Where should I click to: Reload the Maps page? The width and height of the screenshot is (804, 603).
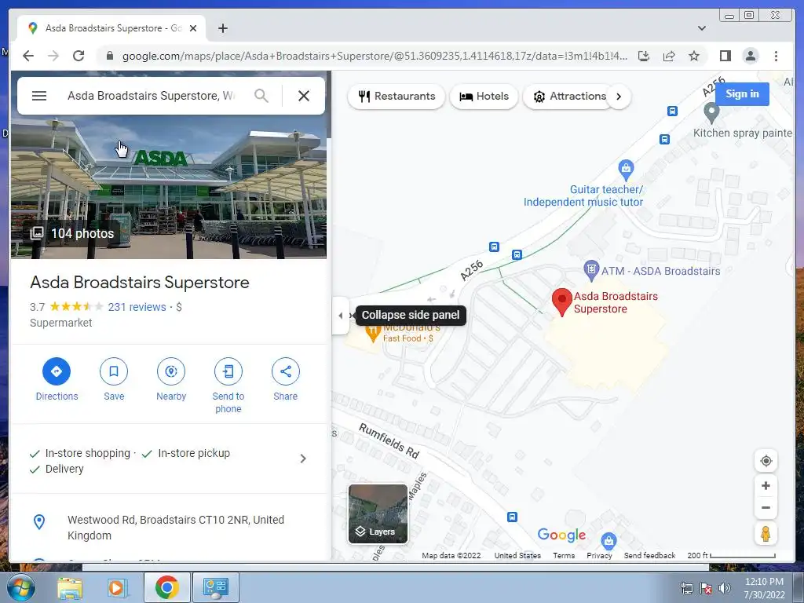click(79, 56)
